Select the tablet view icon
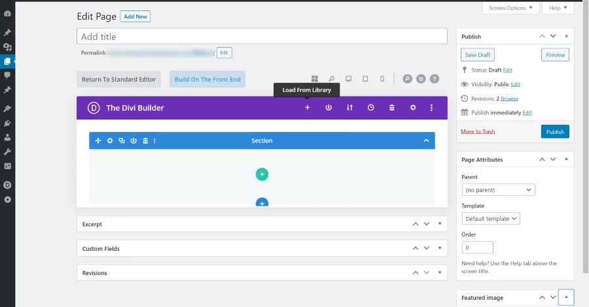This screenshot has height=307, width=589. pyautogui.click(x=365, y=79)
